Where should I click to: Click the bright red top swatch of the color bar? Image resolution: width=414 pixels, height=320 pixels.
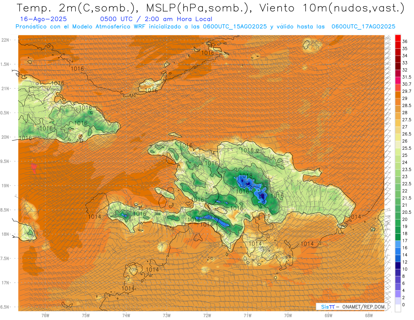click(x=398, y=38)
